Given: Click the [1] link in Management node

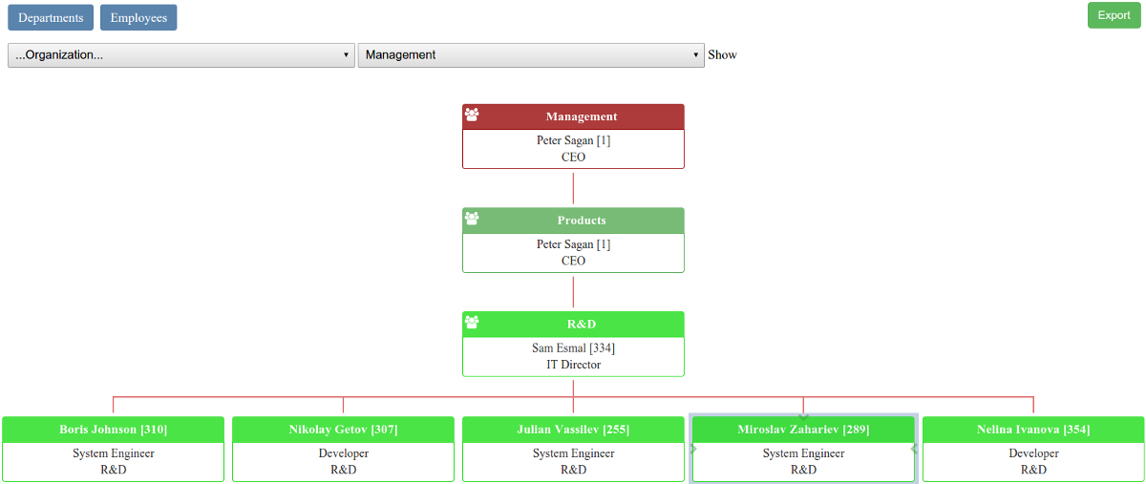Looking at the screenshot, I should [x=604, y=140].
